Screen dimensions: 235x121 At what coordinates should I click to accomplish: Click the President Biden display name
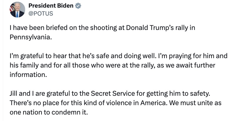point(51,6)
